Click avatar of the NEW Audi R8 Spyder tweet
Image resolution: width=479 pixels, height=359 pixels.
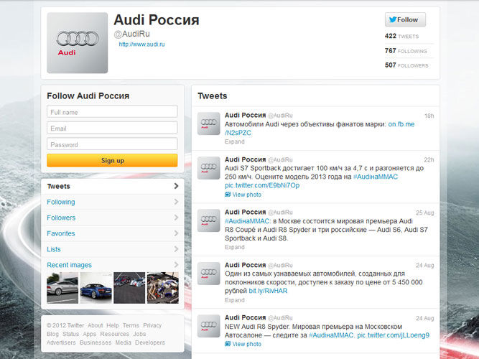[209, 326]
